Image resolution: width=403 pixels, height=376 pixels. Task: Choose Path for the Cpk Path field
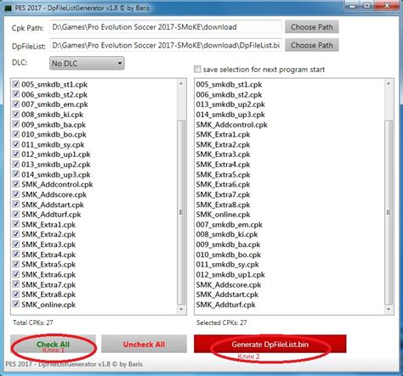coord(312,27)
